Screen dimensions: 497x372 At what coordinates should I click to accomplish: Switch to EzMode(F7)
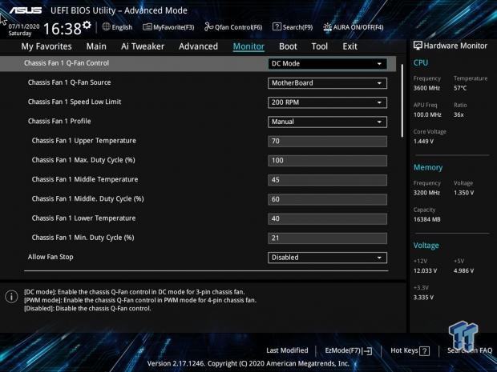pos(342,350)
